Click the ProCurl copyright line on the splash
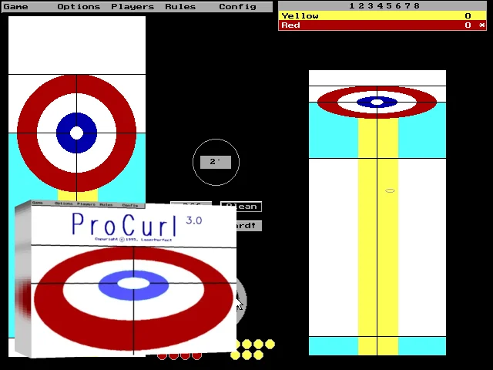 pyautogui.click(x=133, y=240)
